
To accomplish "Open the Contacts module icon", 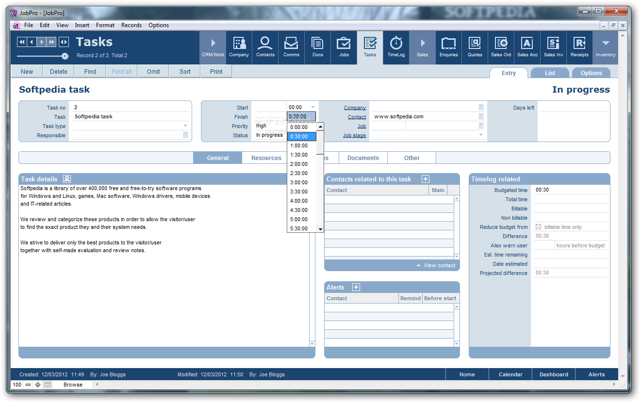I will coord(265,47).
